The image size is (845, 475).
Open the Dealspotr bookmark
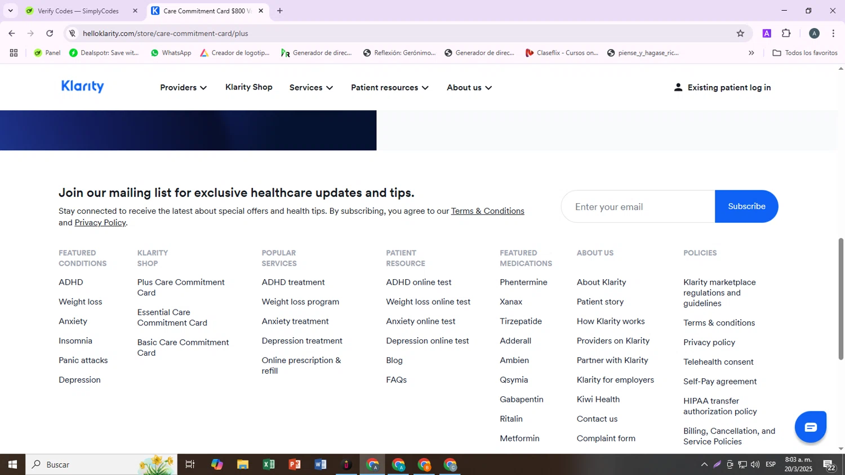click(x=104, y=53)
